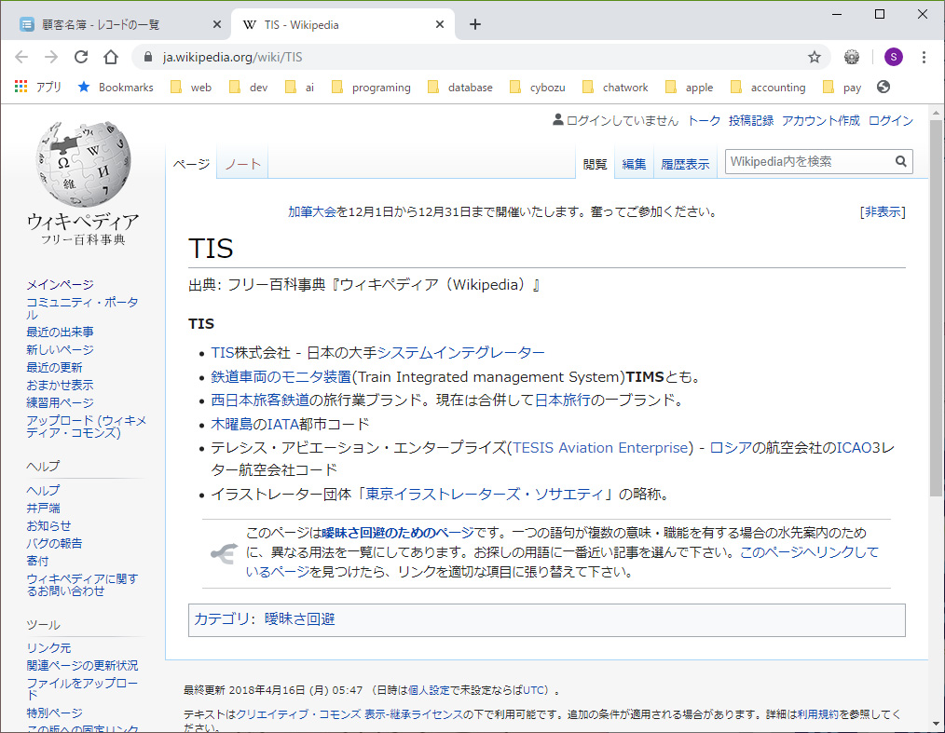Open Chrome three-dot menu
The width and height of the screenshot is (945, 733).
924,57
